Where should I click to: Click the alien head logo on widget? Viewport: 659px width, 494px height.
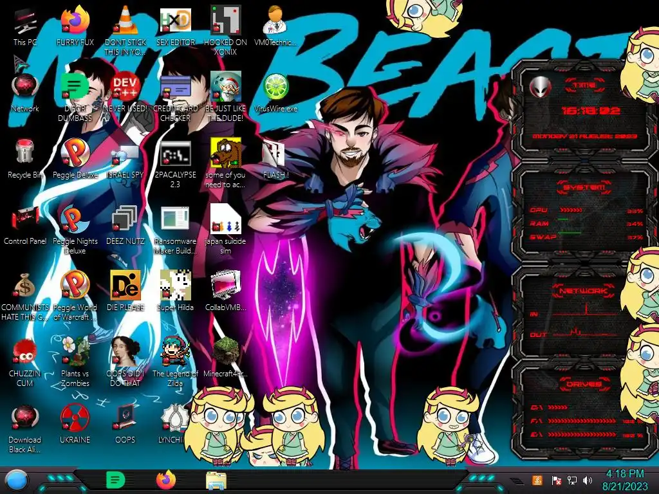tap(541, 87)
